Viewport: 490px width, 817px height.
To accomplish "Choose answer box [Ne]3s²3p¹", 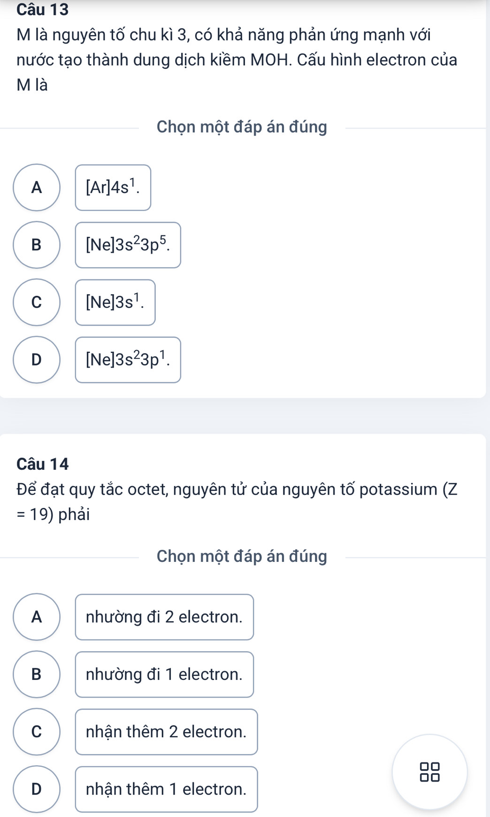I will (x=128, y=359).
